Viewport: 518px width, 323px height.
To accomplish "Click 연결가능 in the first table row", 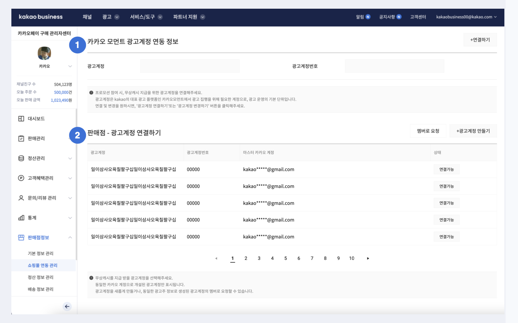I will pyautogui.click(x=446, y=169).
